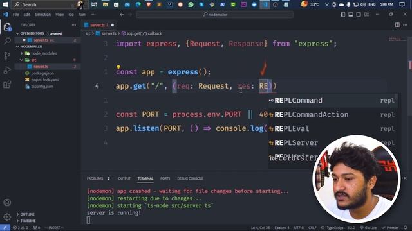Switch to the Debug Console tab

click(190, 178)
